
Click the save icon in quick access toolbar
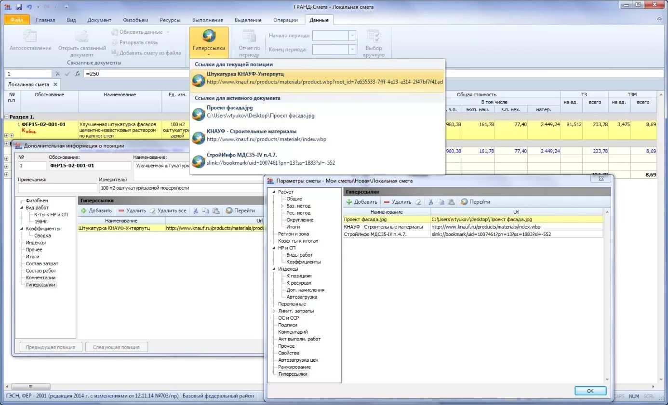[x=19, y=7]
